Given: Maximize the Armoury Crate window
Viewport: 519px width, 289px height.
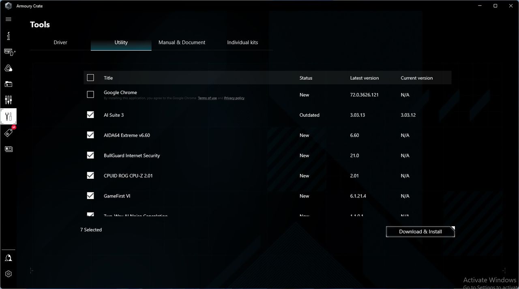Looking at the screenshot, I should pyautogui.click(x=495, y=6).
